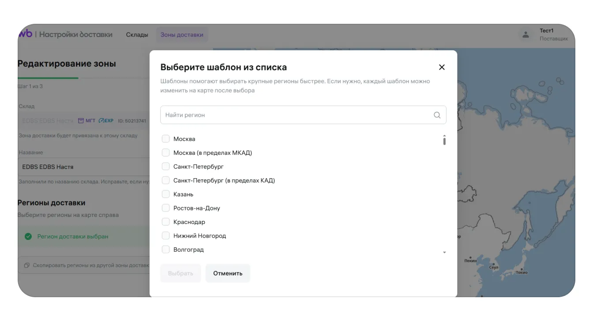Click the EXP badge icon
The image size is (593, 321).
[101, 121]
